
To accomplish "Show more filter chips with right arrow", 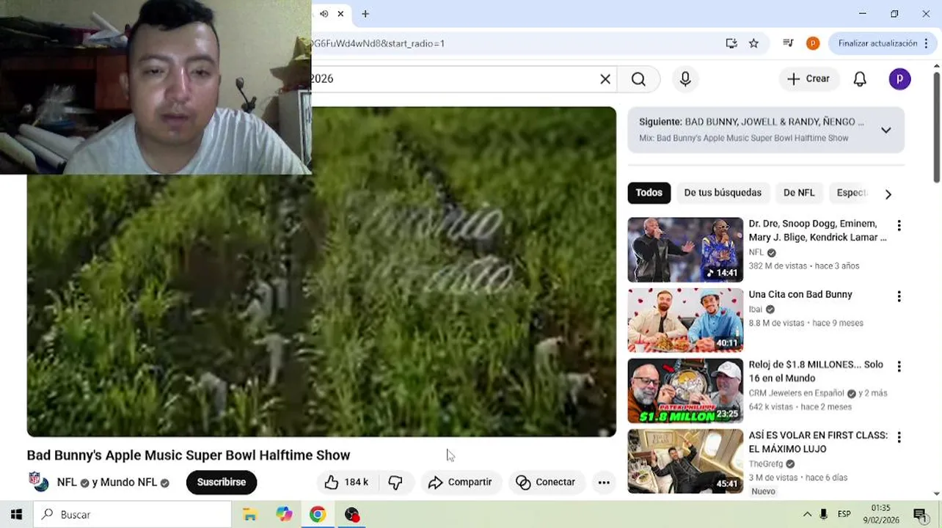I will tap(888, 194).
